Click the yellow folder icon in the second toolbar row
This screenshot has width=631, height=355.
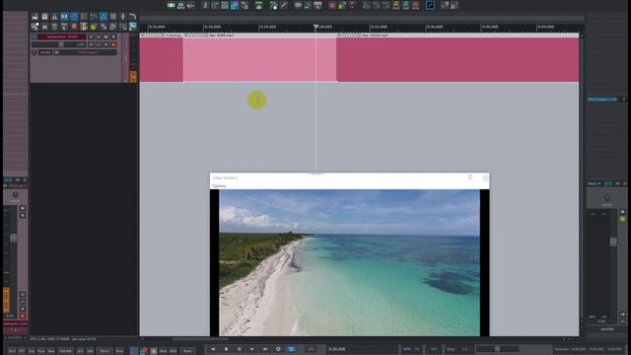point(94,27)
